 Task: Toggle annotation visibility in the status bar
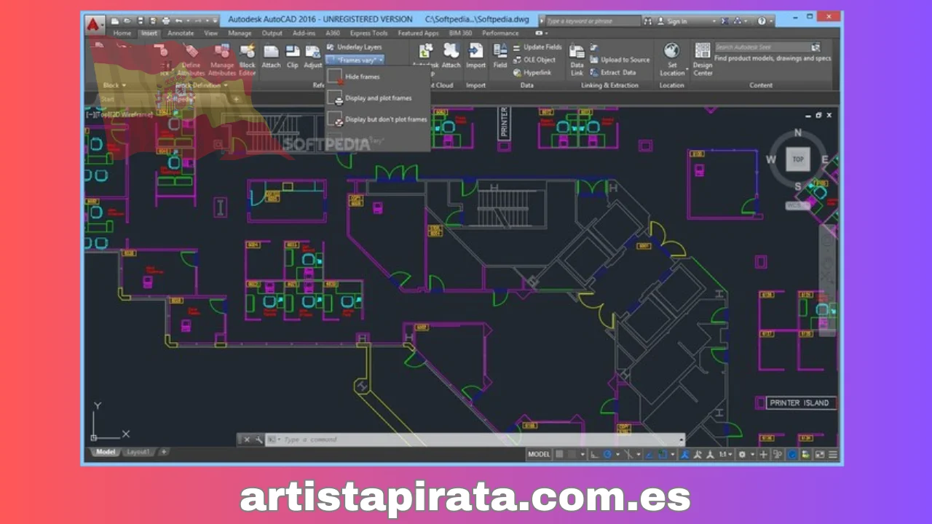pyautogui.click(x=684, y=455)
